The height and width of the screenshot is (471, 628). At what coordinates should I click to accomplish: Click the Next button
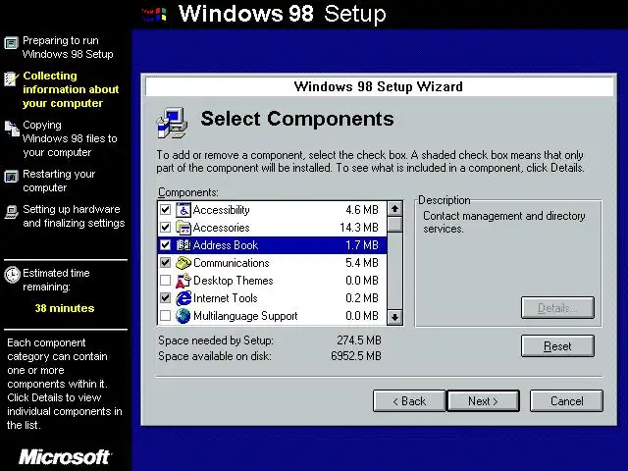pyautogui.click(x=483, y=401)
